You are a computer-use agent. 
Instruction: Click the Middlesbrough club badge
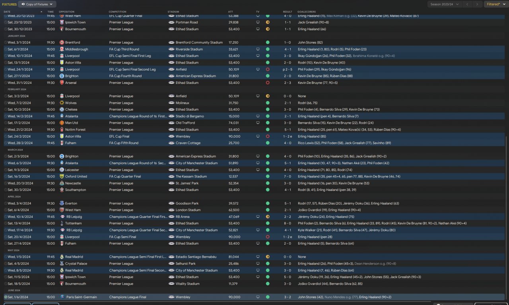(x=62, y=49)
